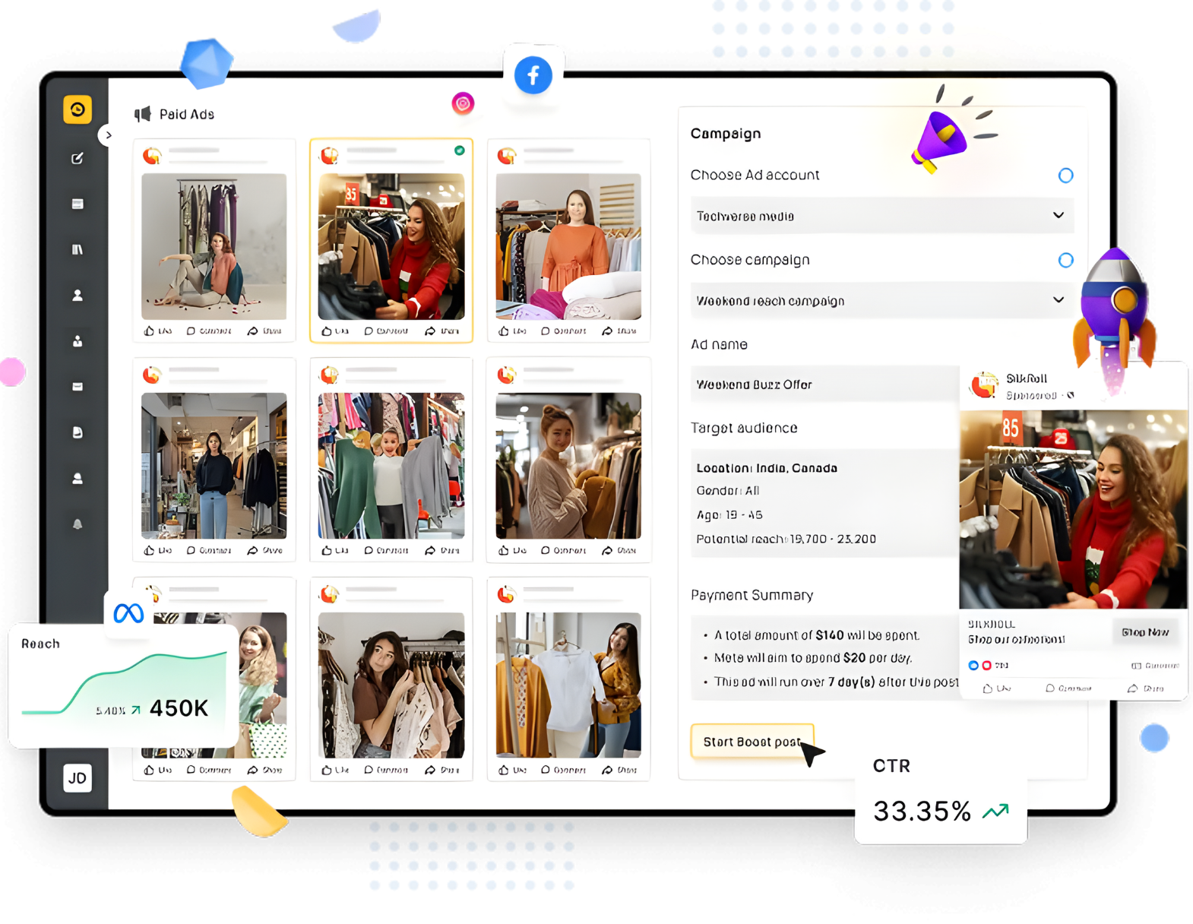Click the Facebook icon at top
Image resolution: width=1193 pixels, height=924 pixels.
click(533, 75)
